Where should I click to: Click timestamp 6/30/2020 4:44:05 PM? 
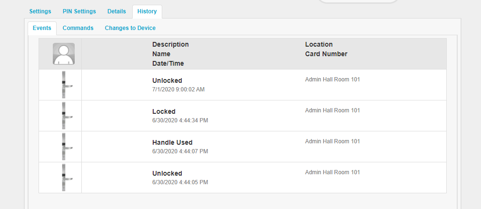pos(180,183)
